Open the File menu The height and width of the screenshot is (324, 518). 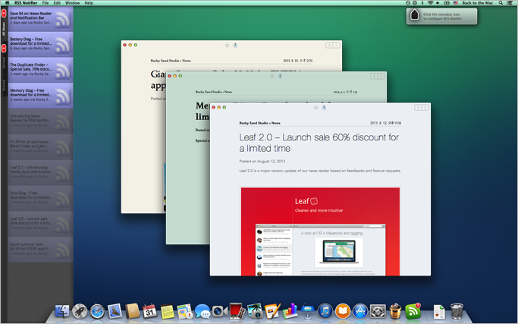46,2
